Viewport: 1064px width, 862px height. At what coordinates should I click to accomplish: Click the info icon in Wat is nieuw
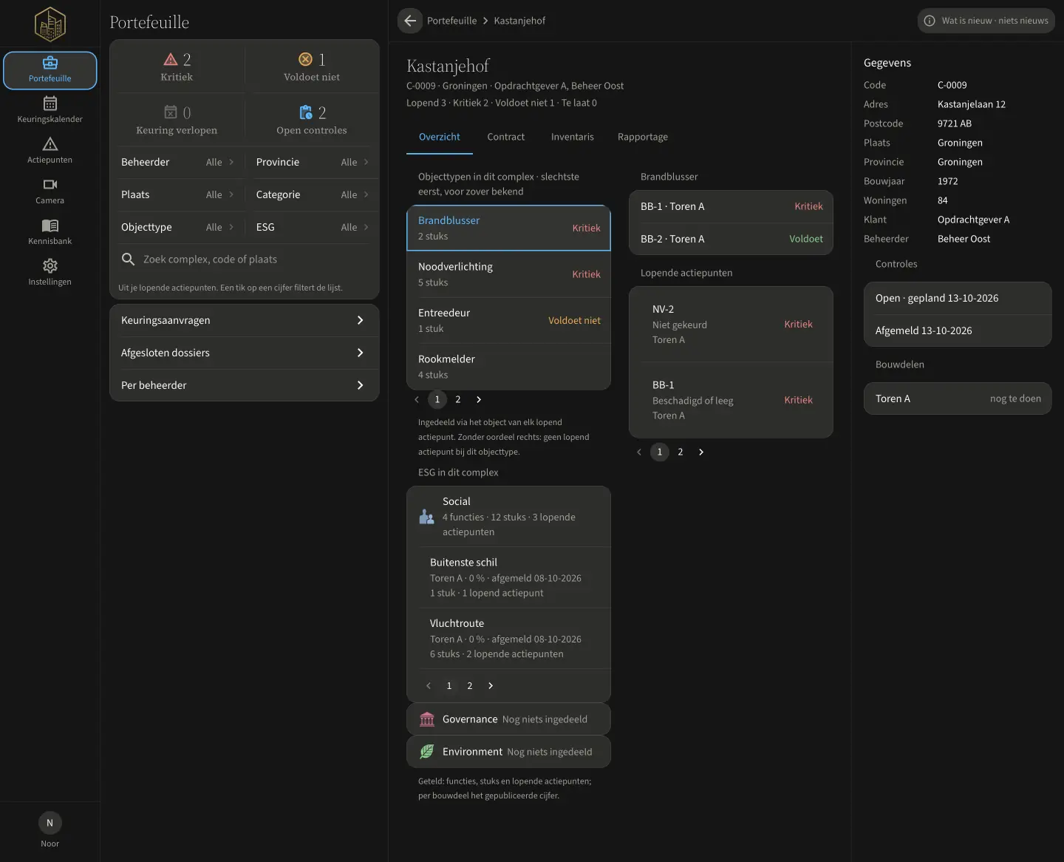pos(930,21)
